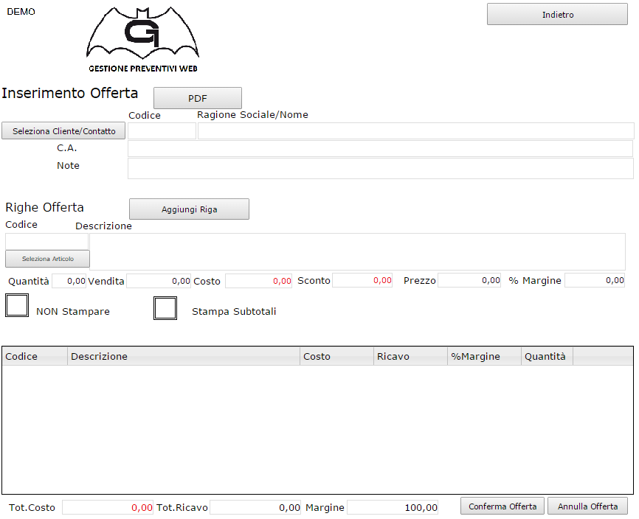Click the Quantità table column header

(x=548, y=356)
